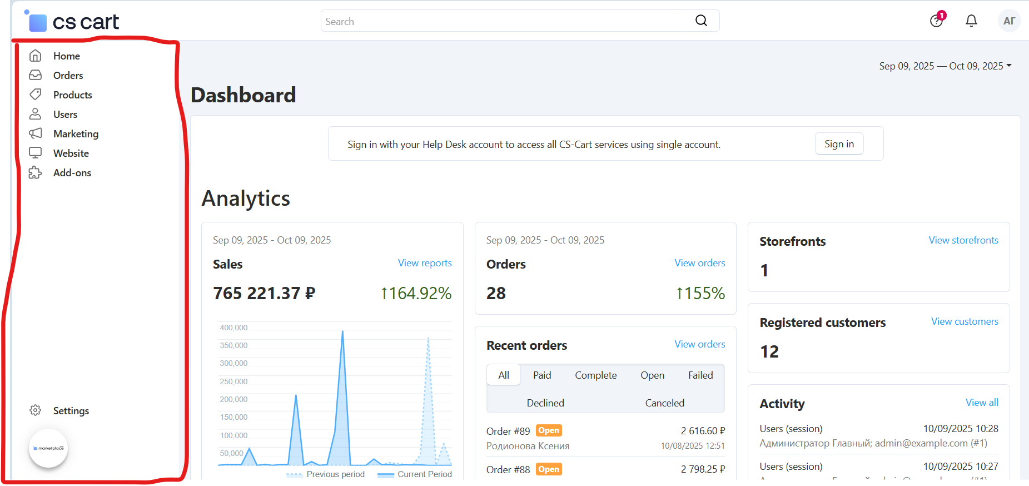The width and height of the screenshot is (1029, 486).
Task: Click the Website monitor icon
Action: click(35, 153)
